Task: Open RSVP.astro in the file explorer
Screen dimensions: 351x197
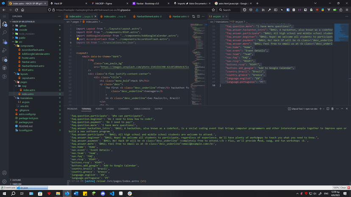Action: point(28,70)
